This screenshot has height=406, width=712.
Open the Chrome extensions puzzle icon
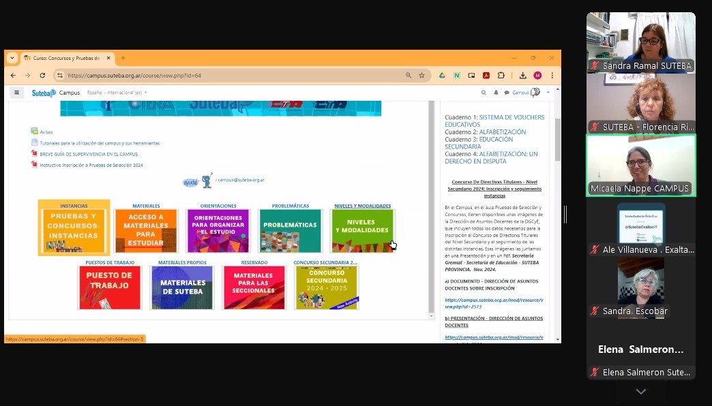click(x=501, y=76)
